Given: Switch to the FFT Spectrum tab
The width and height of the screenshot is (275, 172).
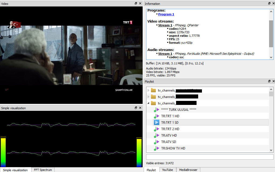Looking at the screenshot, I should point(43,170).
